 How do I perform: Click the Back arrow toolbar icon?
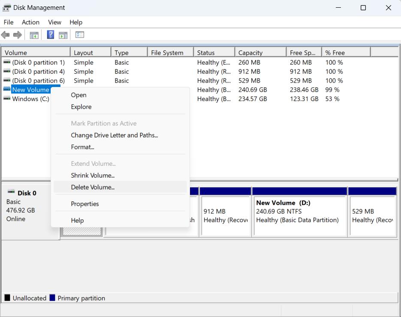tap(6, 35)
